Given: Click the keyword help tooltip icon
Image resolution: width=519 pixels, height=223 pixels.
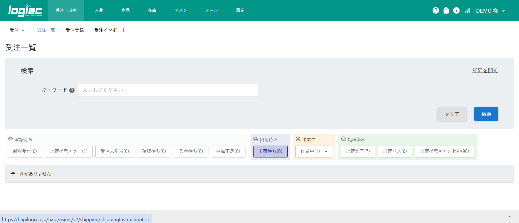Looking at the screenshot, I should tap(72, 90).
